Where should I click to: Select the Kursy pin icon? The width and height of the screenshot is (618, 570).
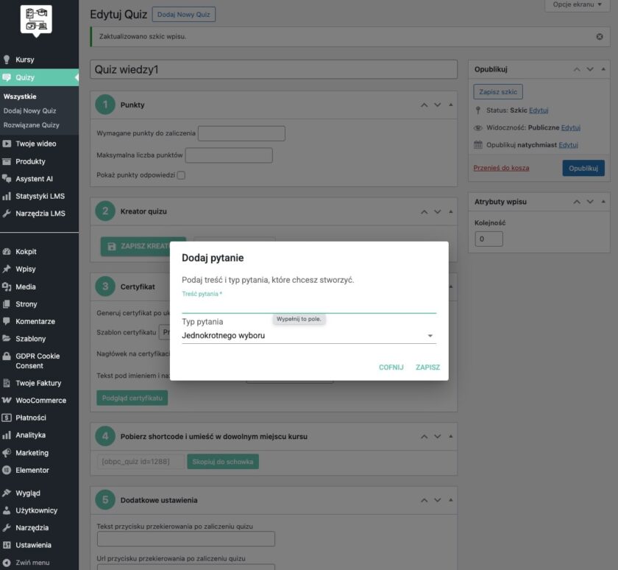pyautogui.click(x=7, y=60)
